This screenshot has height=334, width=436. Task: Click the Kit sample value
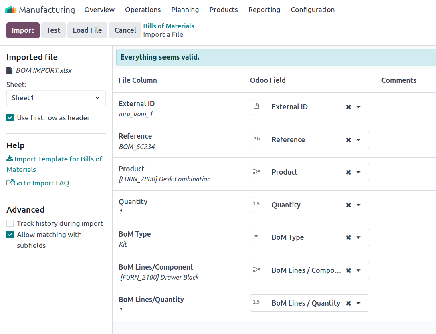point(123,245)
